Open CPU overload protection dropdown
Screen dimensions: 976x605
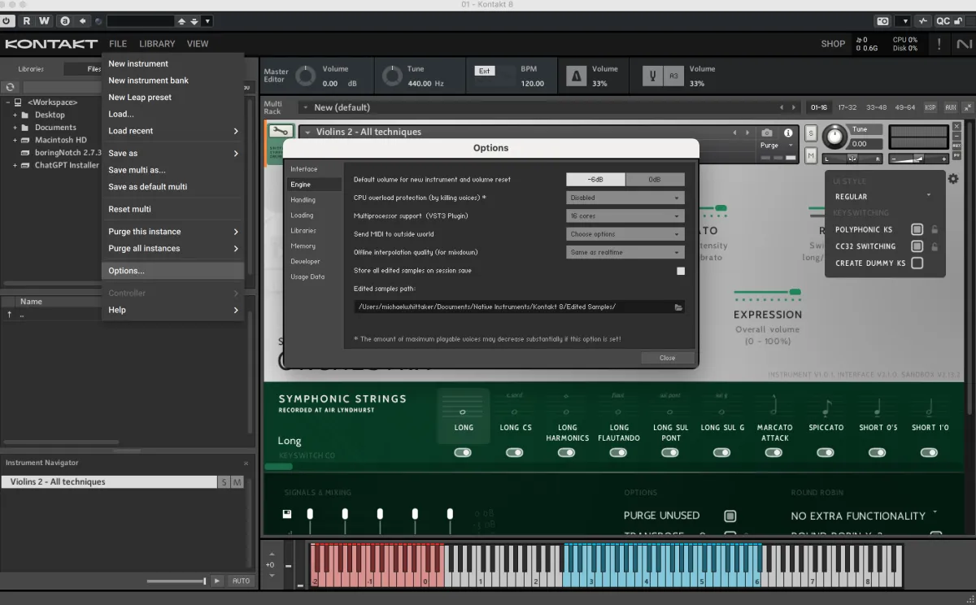[625, 198]
